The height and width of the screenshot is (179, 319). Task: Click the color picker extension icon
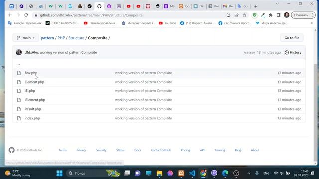coord(263,15)
